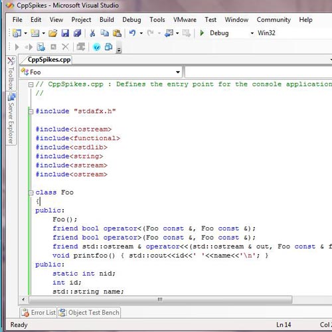Click the Paste clipboard icon
The image size is (332, 332).
pos(117,33)
